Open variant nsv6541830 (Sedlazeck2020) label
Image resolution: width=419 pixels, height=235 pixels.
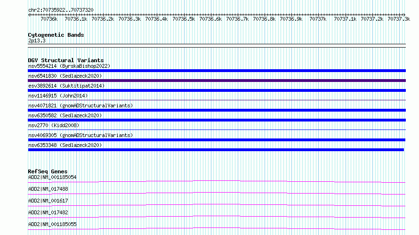coord(65,76)
